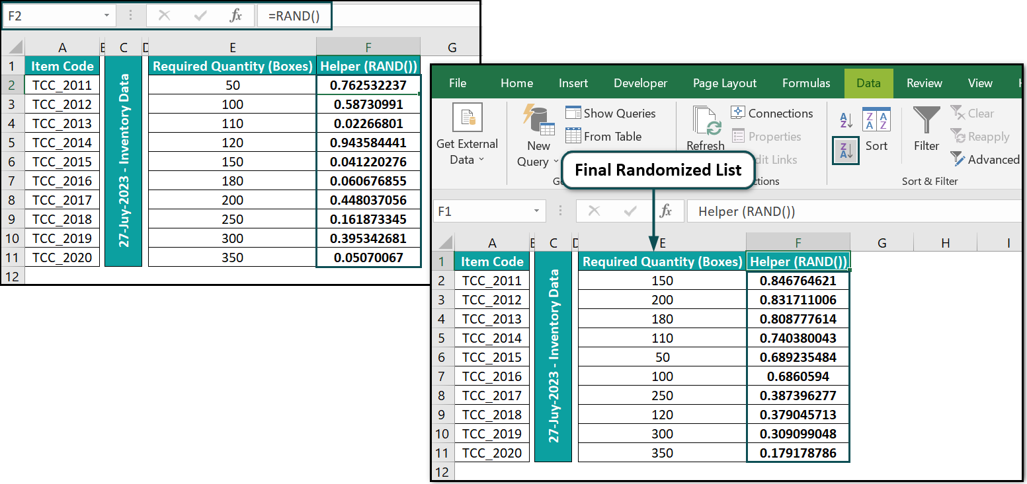The height and width of the screenshot is (484, 1027).
Task: Select column F header in left sheet
Action: pyautogui.click(x=368, y=47)
